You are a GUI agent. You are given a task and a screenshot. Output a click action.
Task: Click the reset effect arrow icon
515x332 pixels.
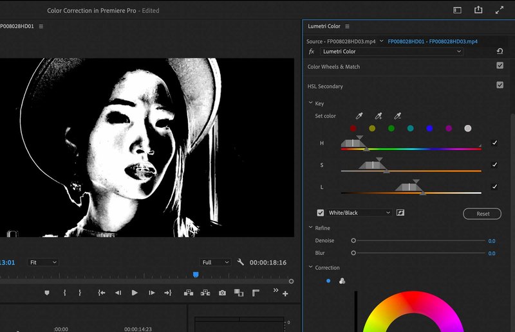pos(500,51)
